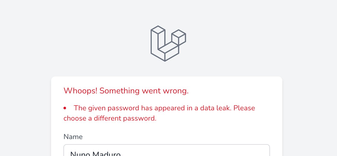Click the Name field label
The width and height of the screenshot is (337, 156).
click(x=73, y=137)
